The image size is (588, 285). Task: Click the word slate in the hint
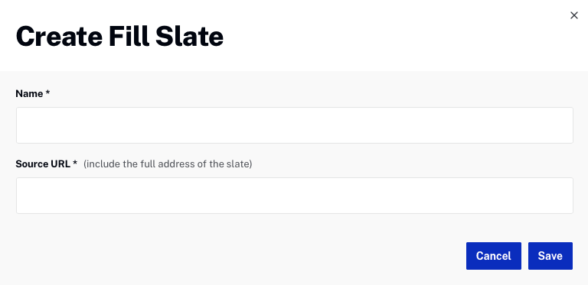239,164
